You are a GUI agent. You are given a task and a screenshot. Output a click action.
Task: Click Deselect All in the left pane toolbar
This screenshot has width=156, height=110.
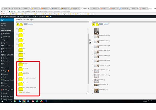[30, 24]
